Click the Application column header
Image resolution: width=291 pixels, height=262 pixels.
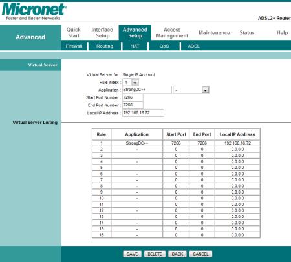[x=137, y=134]
